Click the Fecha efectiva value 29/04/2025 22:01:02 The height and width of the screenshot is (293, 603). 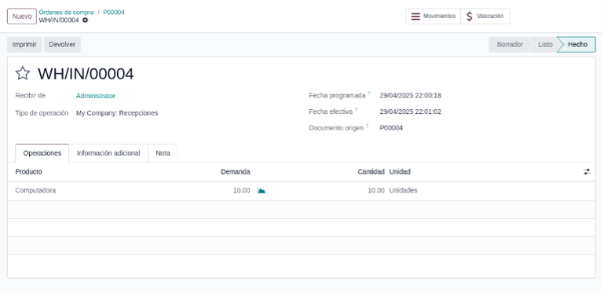(x=411, y=112)
